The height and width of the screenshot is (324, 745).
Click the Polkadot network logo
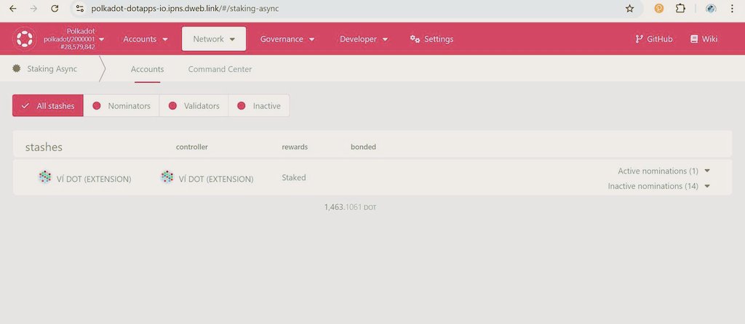[x=24, y=39]
